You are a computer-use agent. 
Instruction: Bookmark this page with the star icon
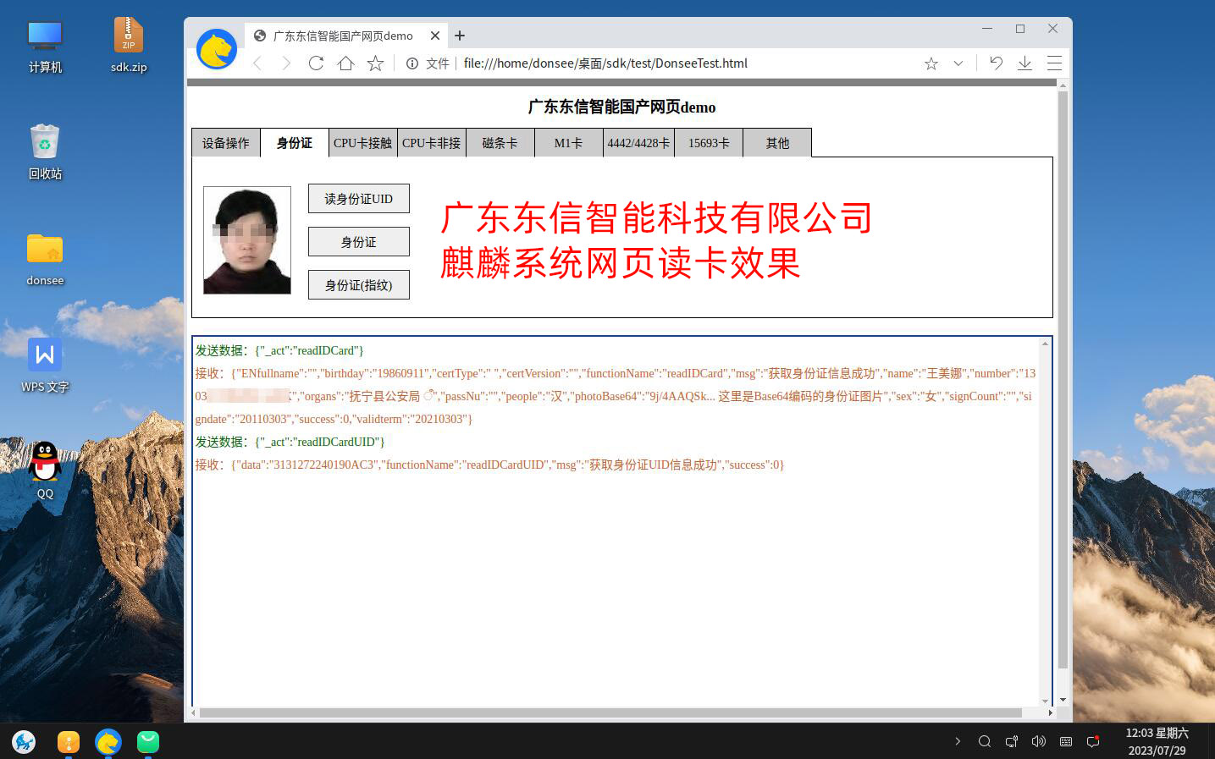931,63
